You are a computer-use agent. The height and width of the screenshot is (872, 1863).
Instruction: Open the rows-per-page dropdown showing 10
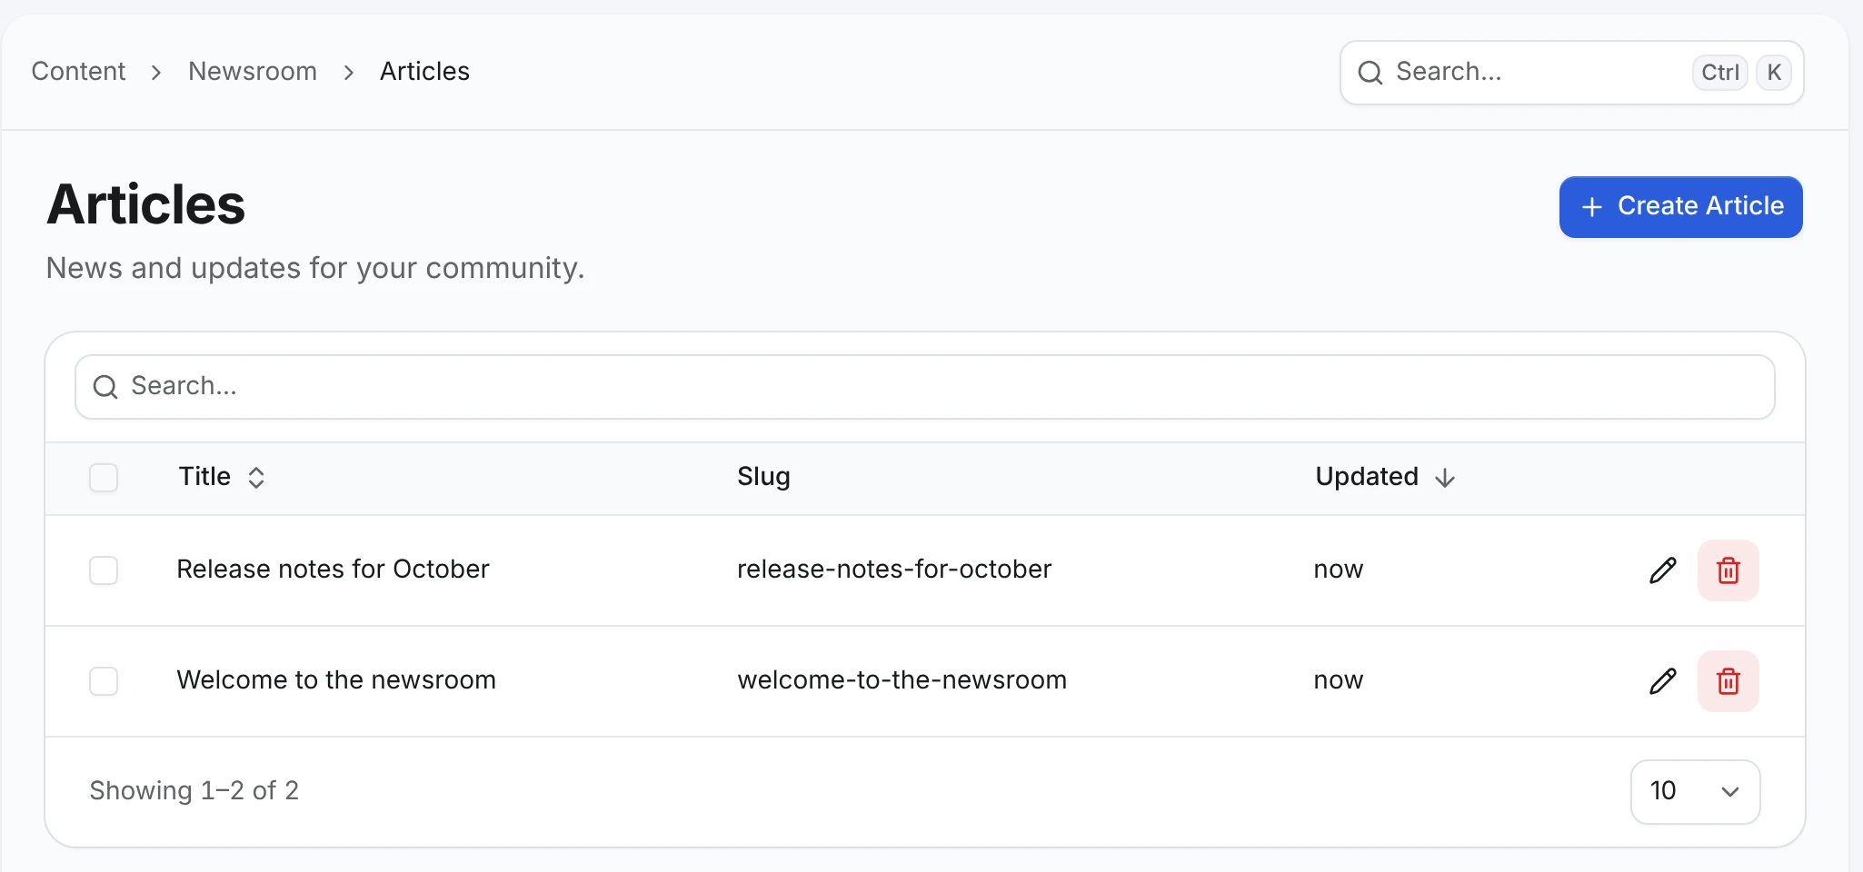click(x=1695, y=791)
